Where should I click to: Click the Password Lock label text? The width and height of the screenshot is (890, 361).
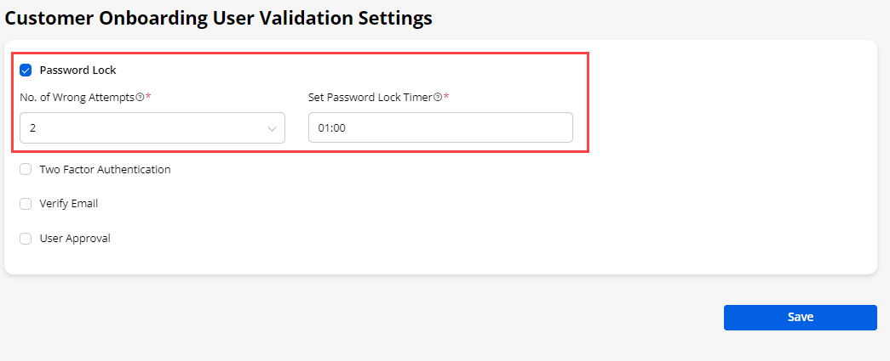click(x=78, y=70)
